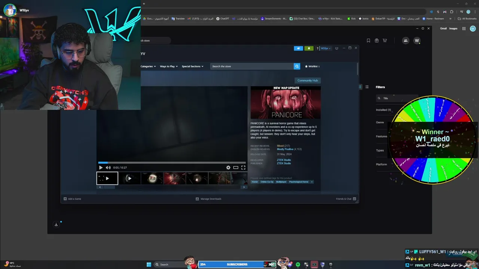The image size is (479, 269).
Task: Open ZTEK Studio publisher link
Action: pyautogui.click(x=284, y=163)
